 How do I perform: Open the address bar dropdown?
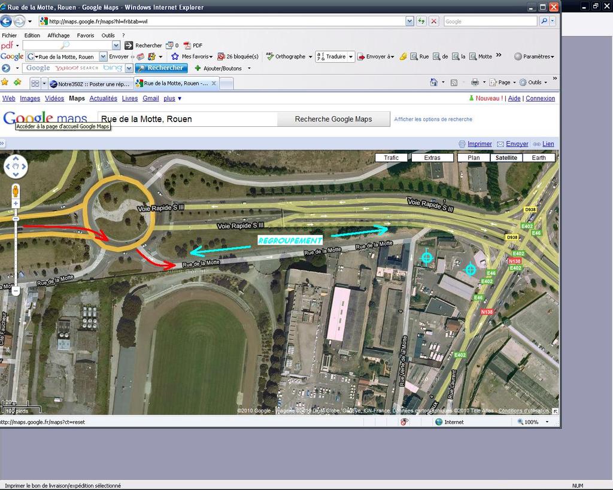coord(409,22)
